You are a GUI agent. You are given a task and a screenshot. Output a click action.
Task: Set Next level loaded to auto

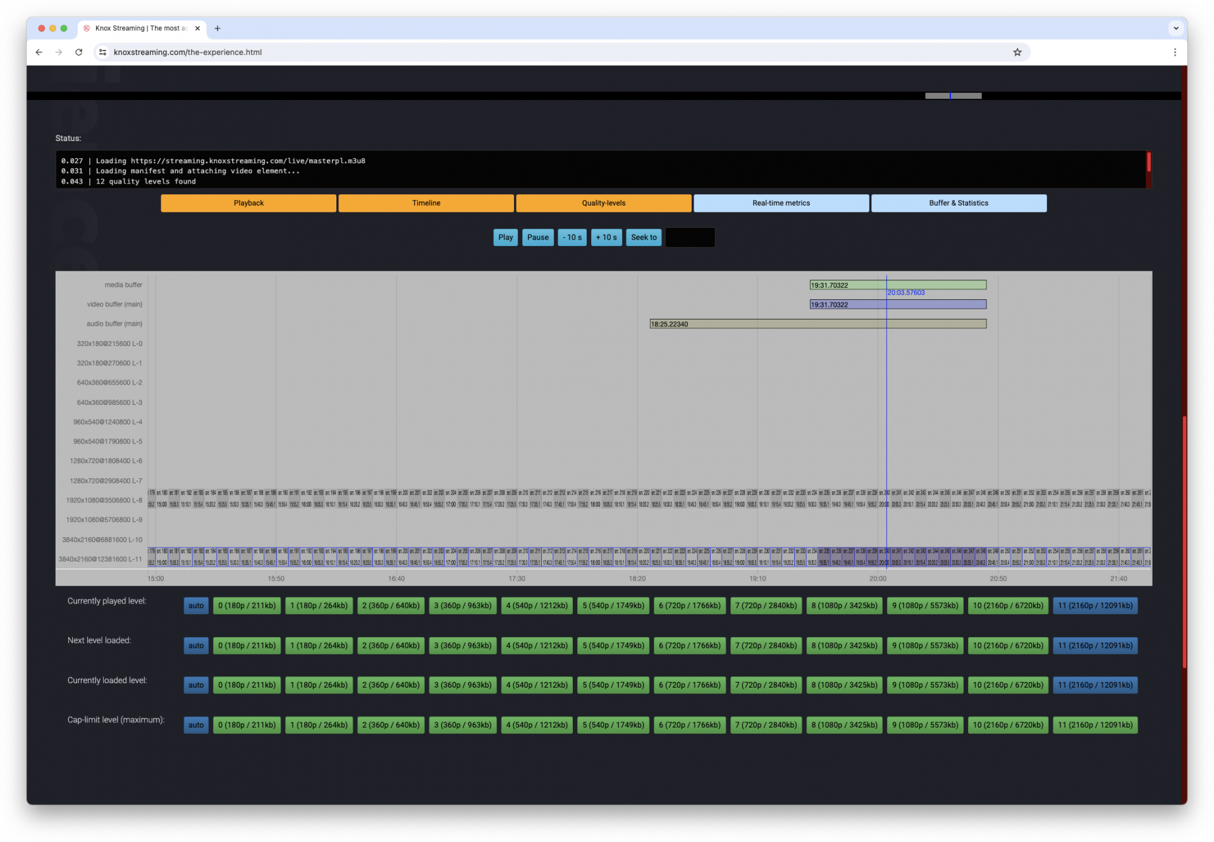196,645
